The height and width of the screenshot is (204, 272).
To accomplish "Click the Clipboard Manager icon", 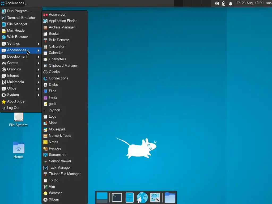I will click(45, 66).
